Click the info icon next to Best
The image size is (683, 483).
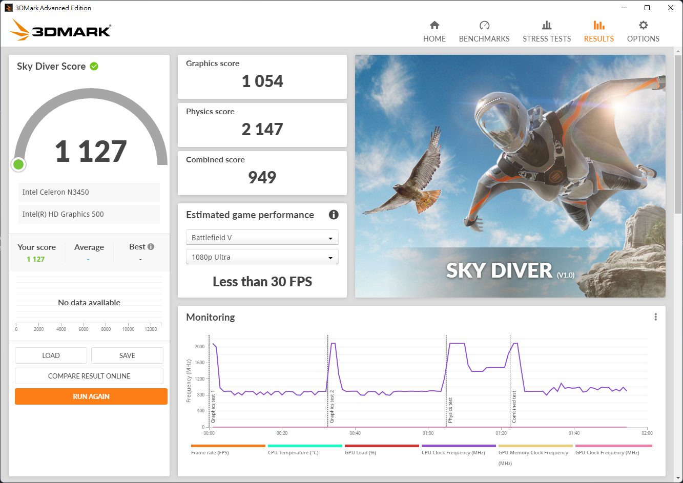click(151, 246)
